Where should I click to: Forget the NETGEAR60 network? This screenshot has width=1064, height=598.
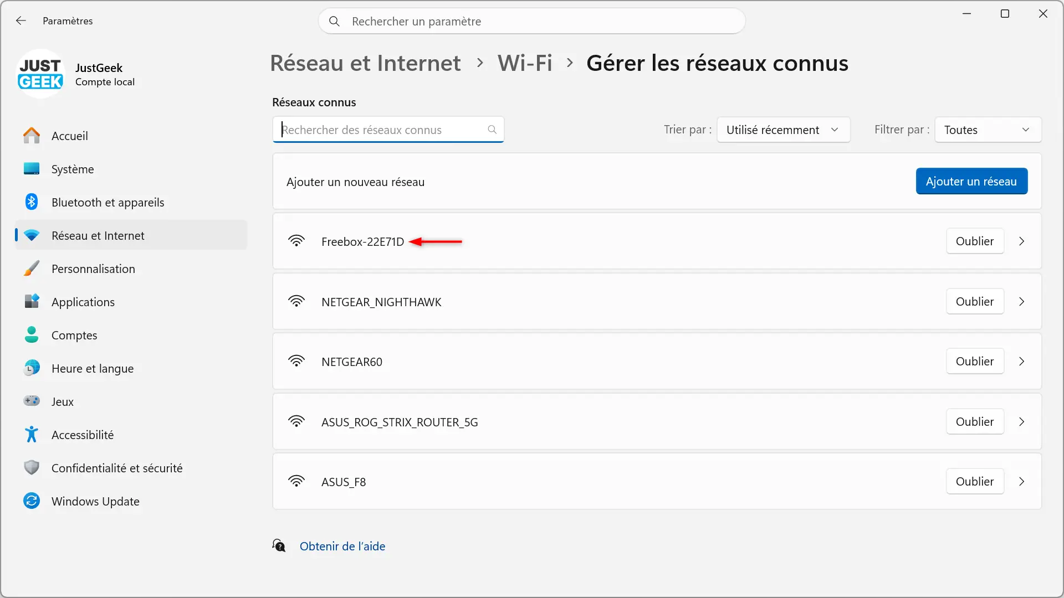[975, 362]
